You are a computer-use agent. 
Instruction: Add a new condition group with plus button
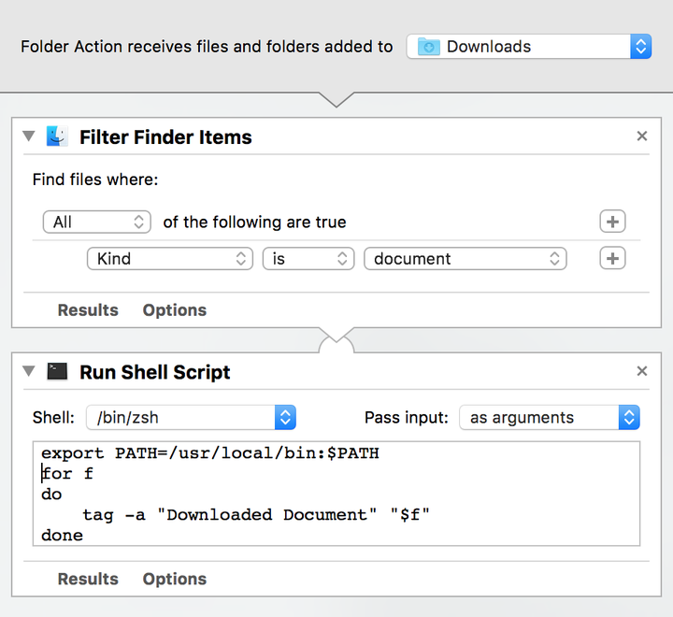tap(612, 222)
